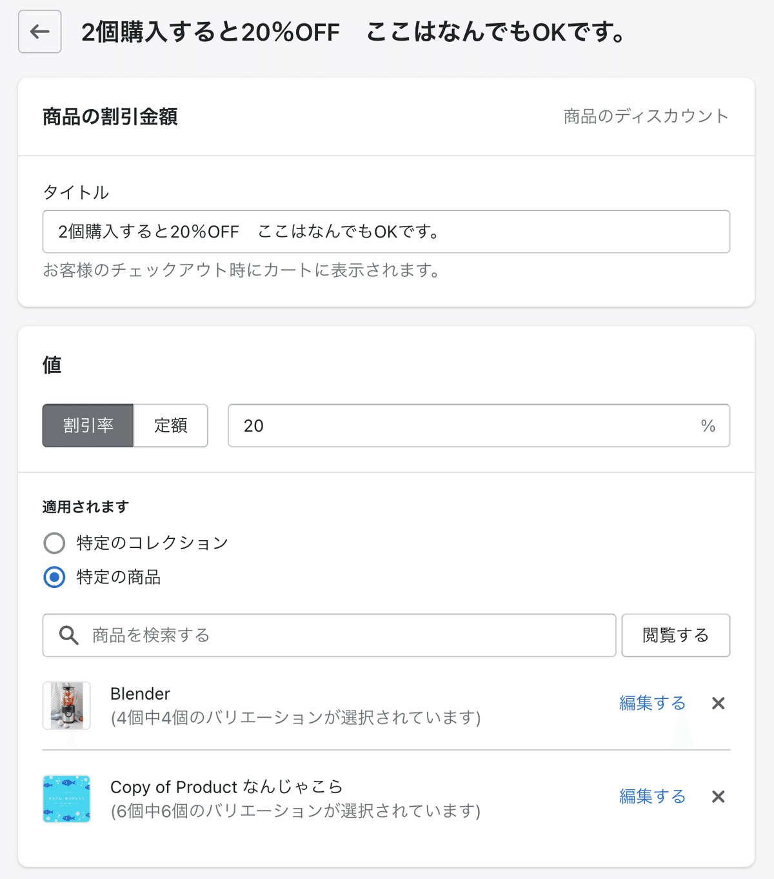This screenshot has width=774, height=879.
Task: Click the 商品のディスカウント label
Action: (646, 116)
